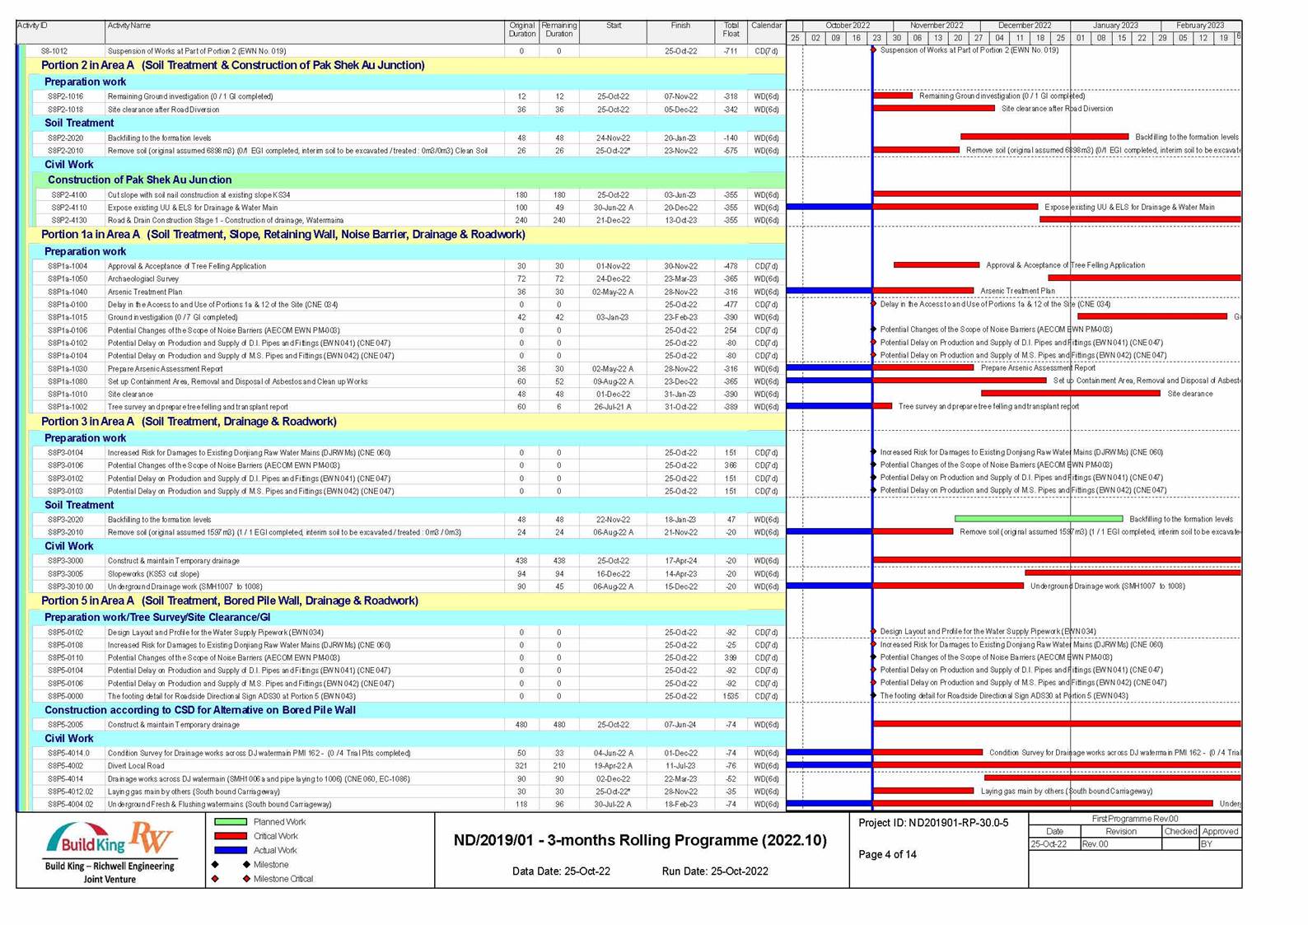
Task: Select the Portion 3 in Area A group band
Action: (407, 422)
